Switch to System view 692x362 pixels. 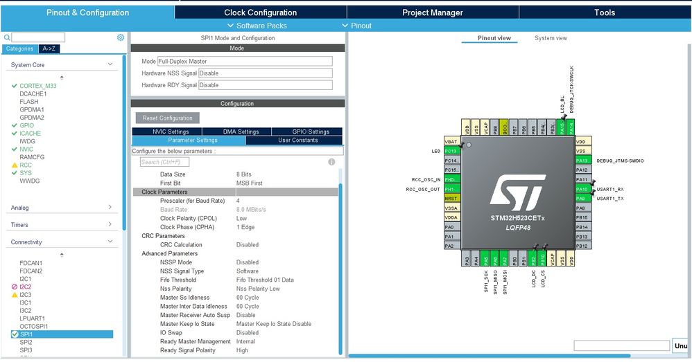pyautogui.click(x=551, y=38)
